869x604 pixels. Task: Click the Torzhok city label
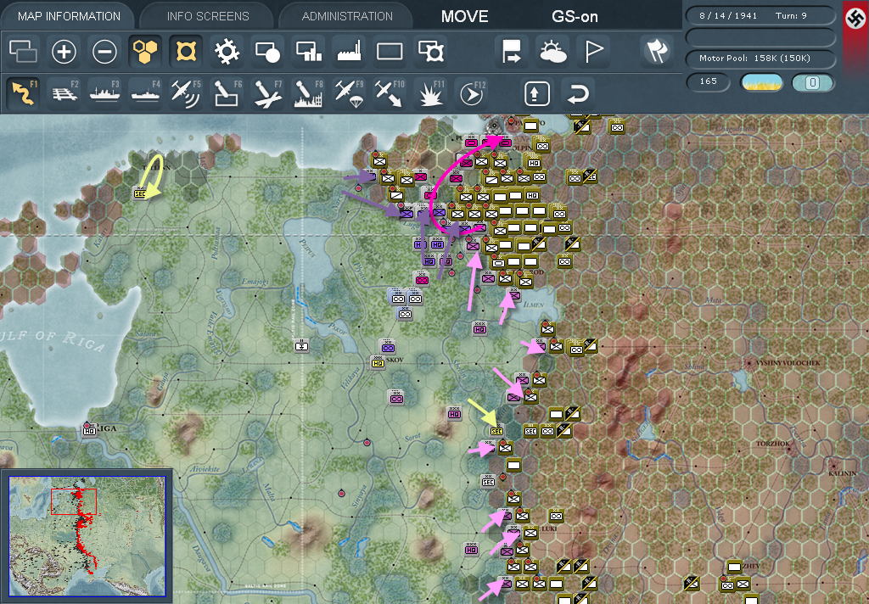pyautogui.click(x=772, y=444)
